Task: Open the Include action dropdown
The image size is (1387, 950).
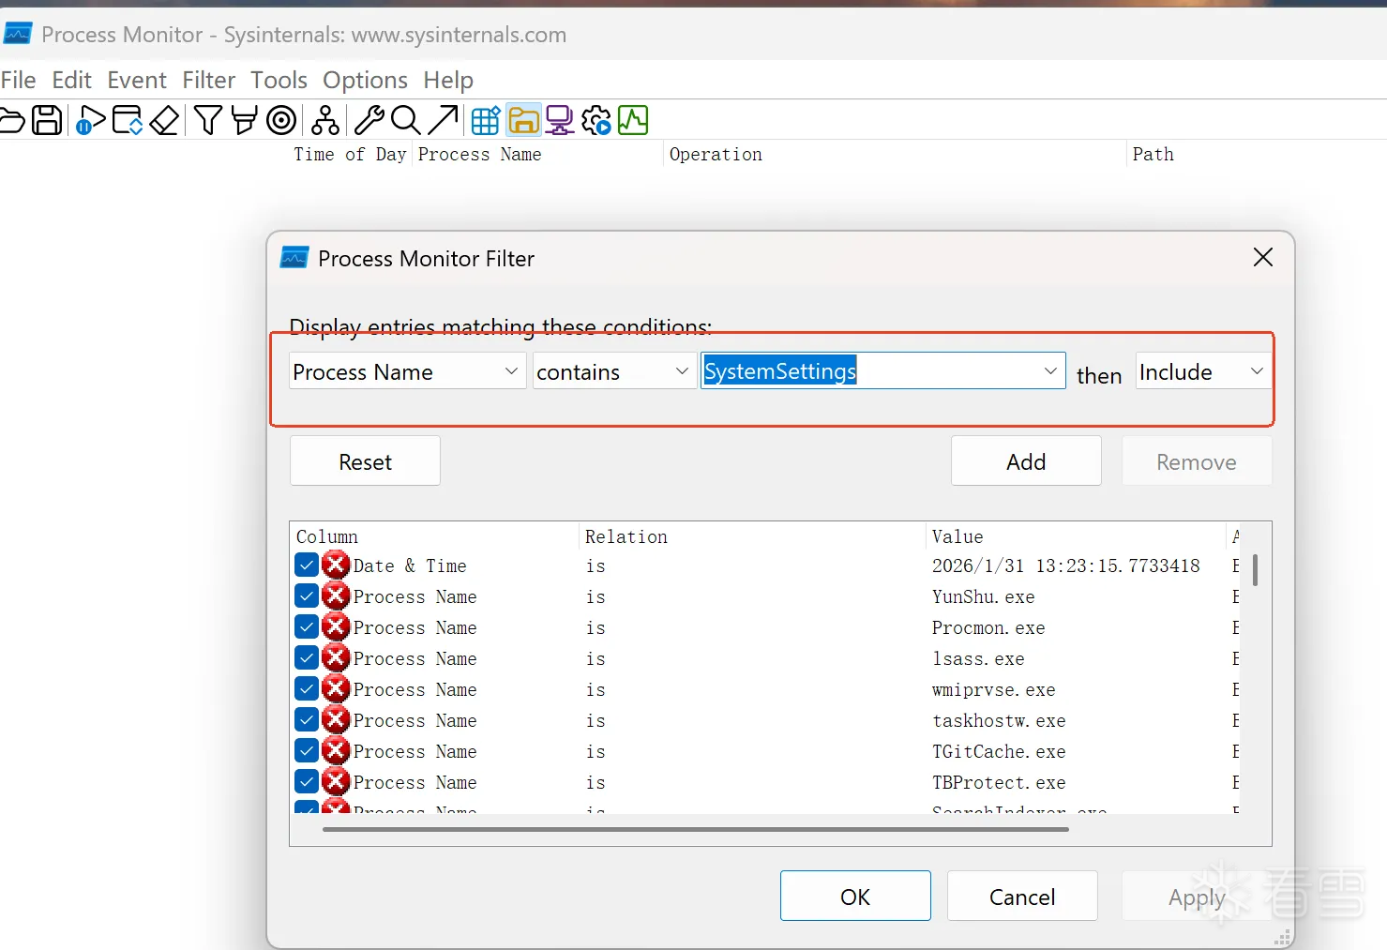Action: click(1203, 371)
